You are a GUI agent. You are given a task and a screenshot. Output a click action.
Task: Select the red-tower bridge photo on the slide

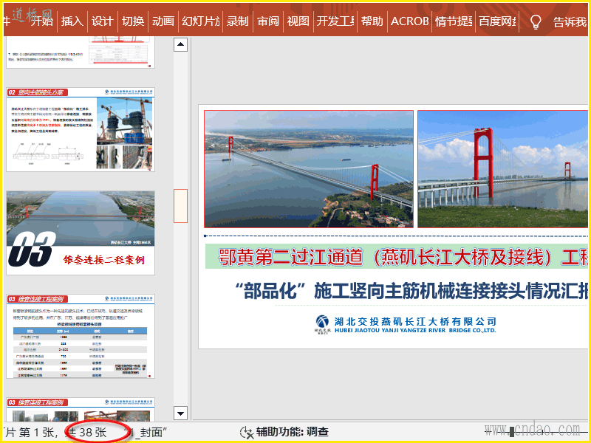pyautogui.click(x=503, y=169)
